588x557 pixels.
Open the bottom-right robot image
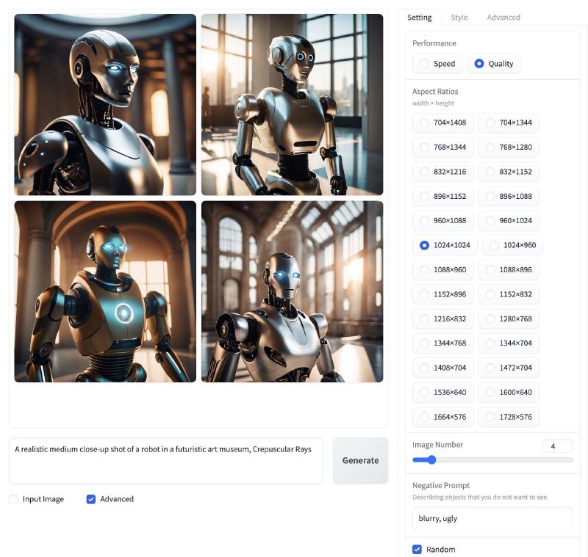click(292, 291)
